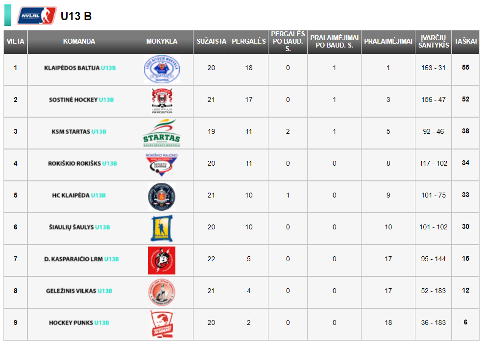Open Hockey Punks Academy logo

[x=162, y=324]
